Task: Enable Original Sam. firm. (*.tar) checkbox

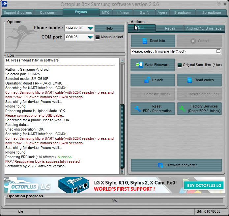Action: [x=180, y=65]
